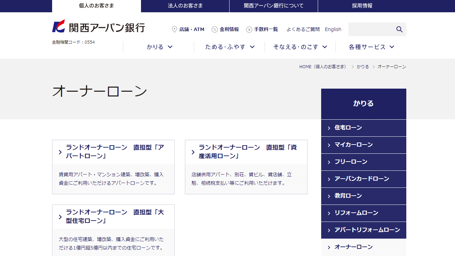Image resolution: width=455 pixels, height=256 pixels.
Task: Open the 採用情報 tab
Action: coord(362,6)
